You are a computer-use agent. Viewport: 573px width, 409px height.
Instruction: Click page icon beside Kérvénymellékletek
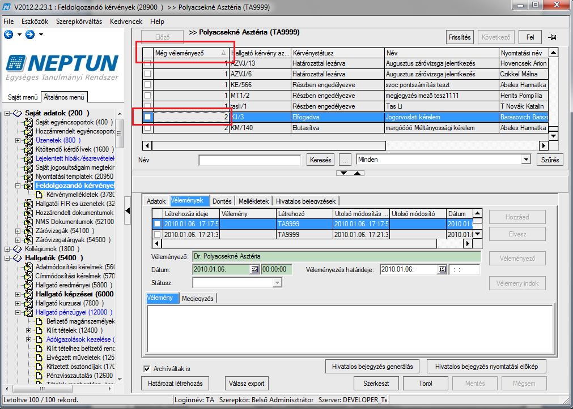coord(39,195)
